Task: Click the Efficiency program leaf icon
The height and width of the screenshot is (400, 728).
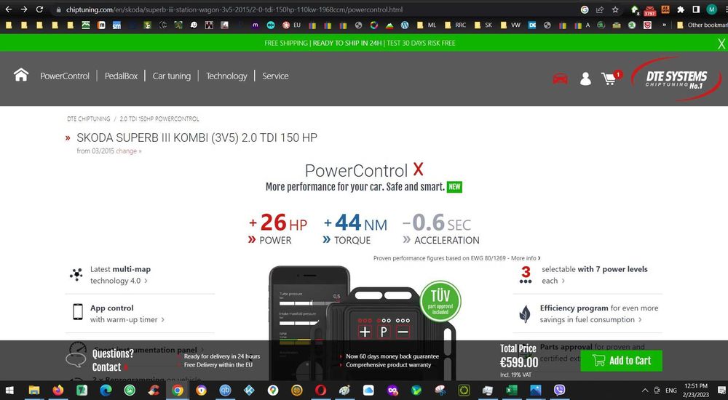Action: tap(525, 313)
